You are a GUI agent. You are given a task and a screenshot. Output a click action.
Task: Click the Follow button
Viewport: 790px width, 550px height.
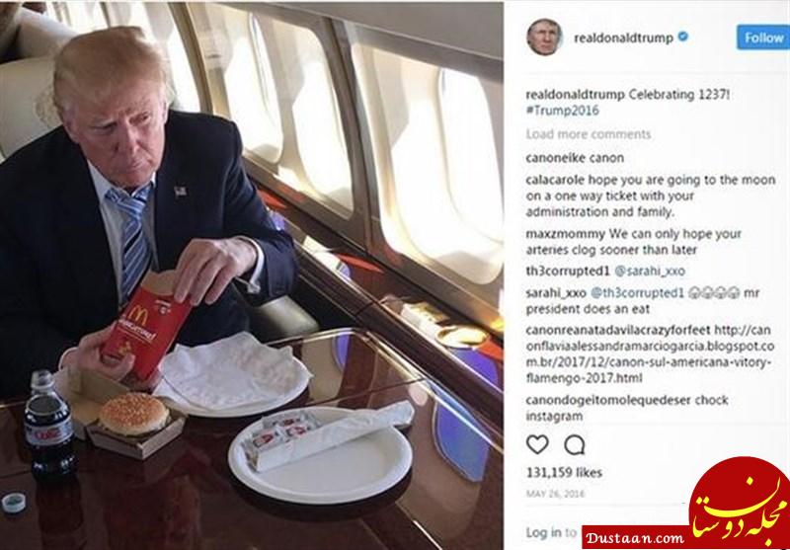tap(763, 38)
